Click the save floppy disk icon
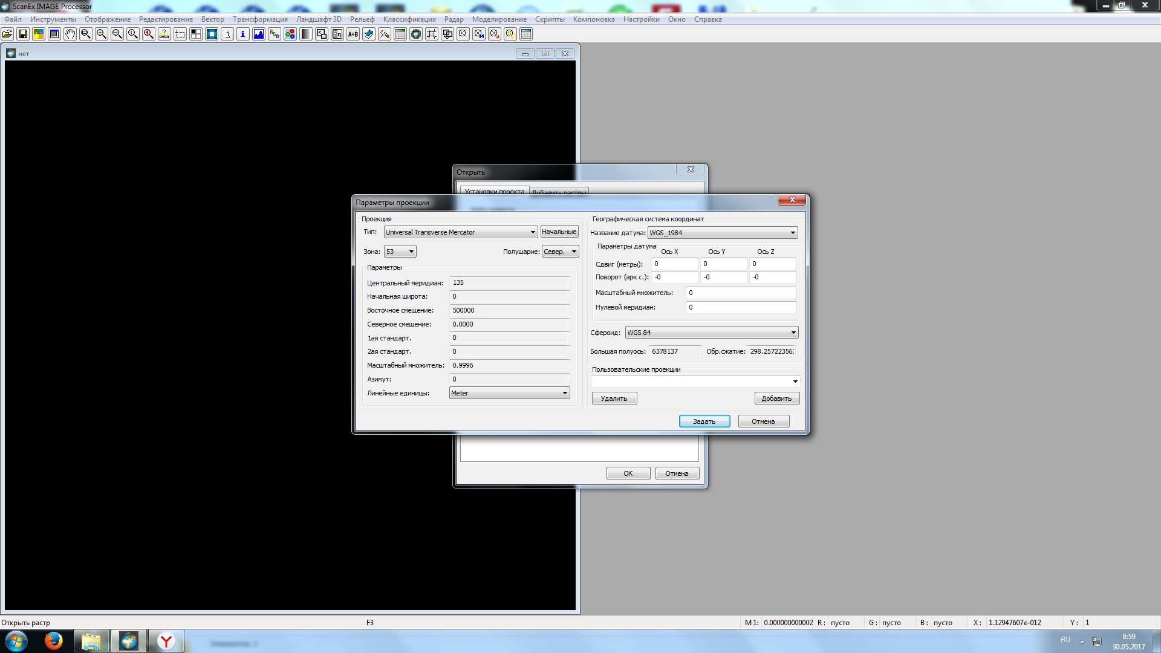This screenshot has width=1161, height=653. pyautogui.click(x=23, y=34)
